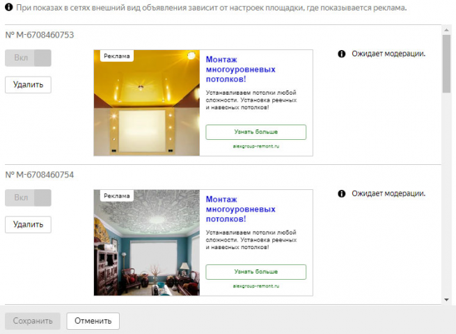Click the scrollbar down arrow
This screenshot has height=334, width=456.
tap(446, 300)
